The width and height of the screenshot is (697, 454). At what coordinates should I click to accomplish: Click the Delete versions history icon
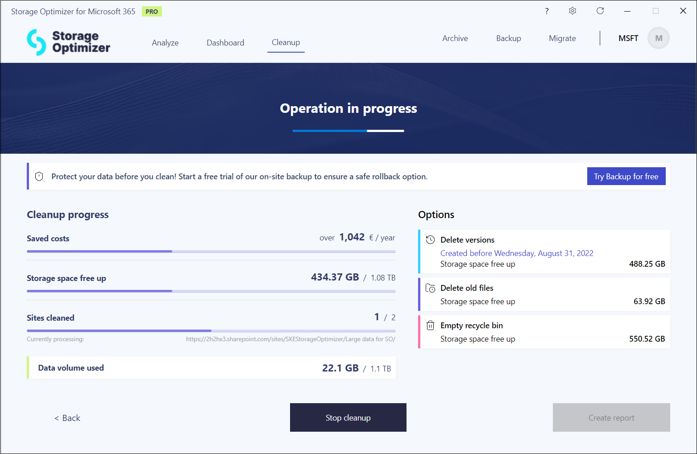coord(430,240)
